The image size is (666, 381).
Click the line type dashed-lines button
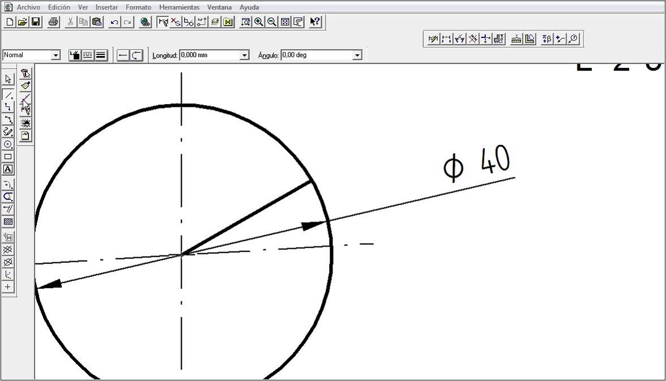88,55
